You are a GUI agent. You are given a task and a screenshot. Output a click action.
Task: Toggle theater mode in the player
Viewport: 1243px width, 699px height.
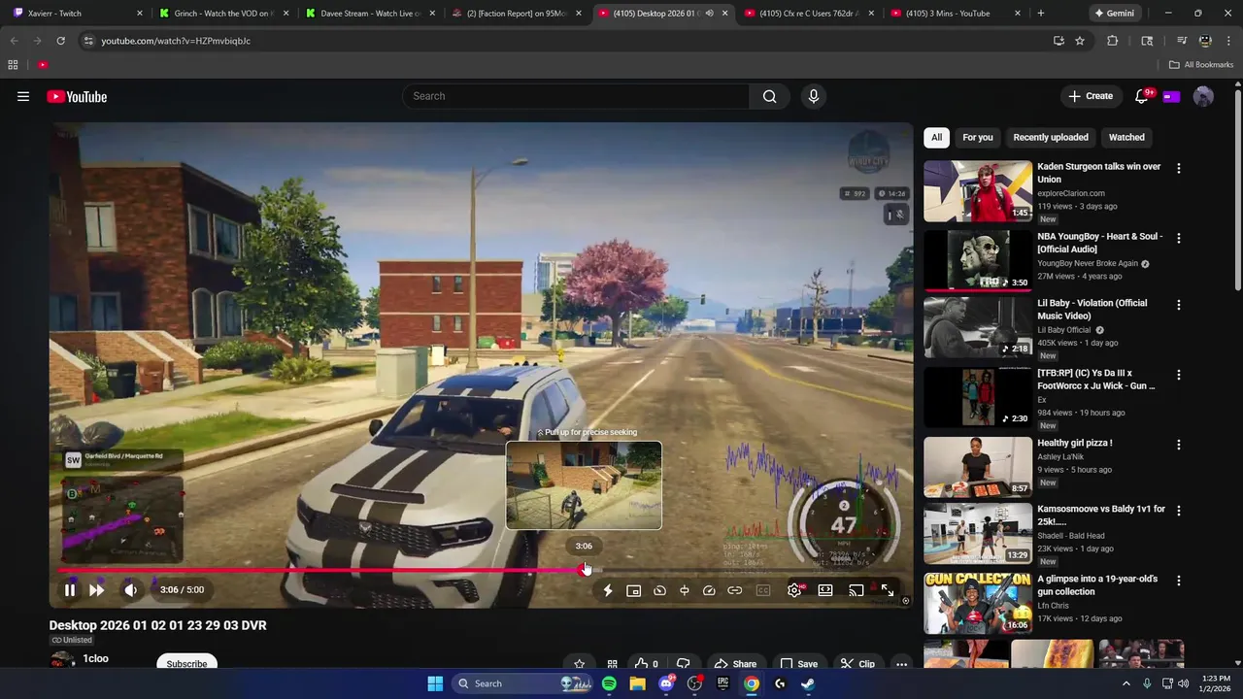click(x=825, y=590)
